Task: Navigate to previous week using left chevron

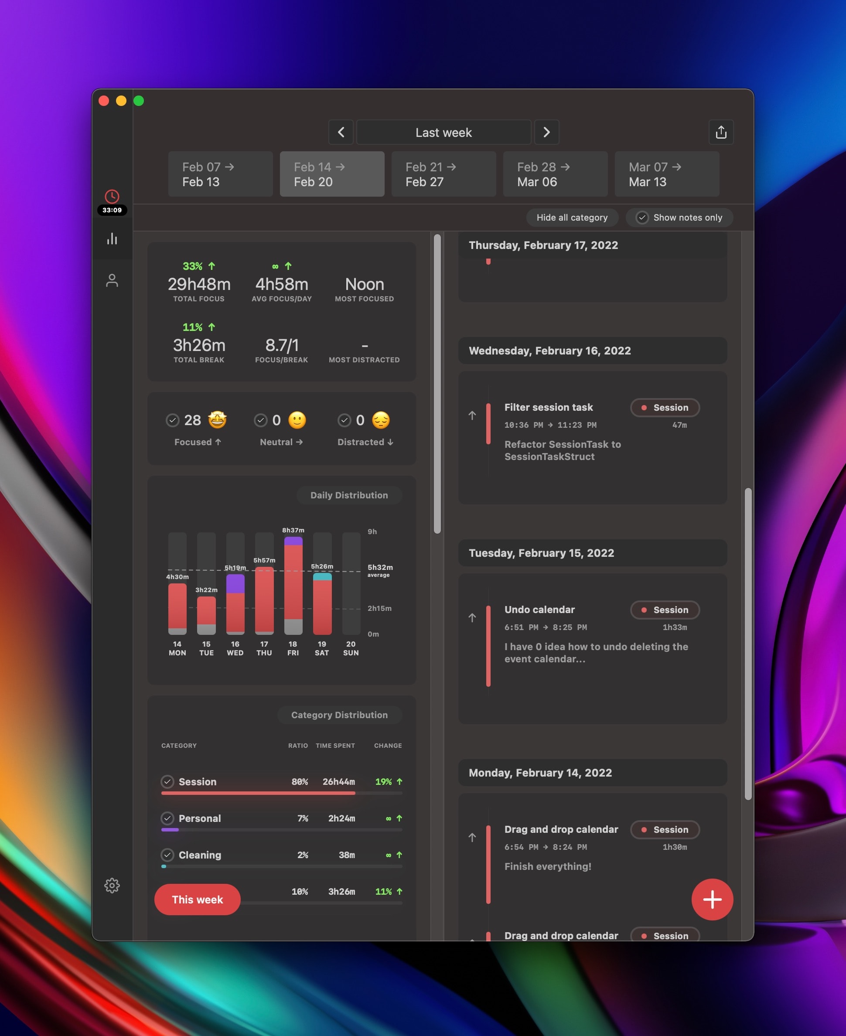Action: (341, 132)
